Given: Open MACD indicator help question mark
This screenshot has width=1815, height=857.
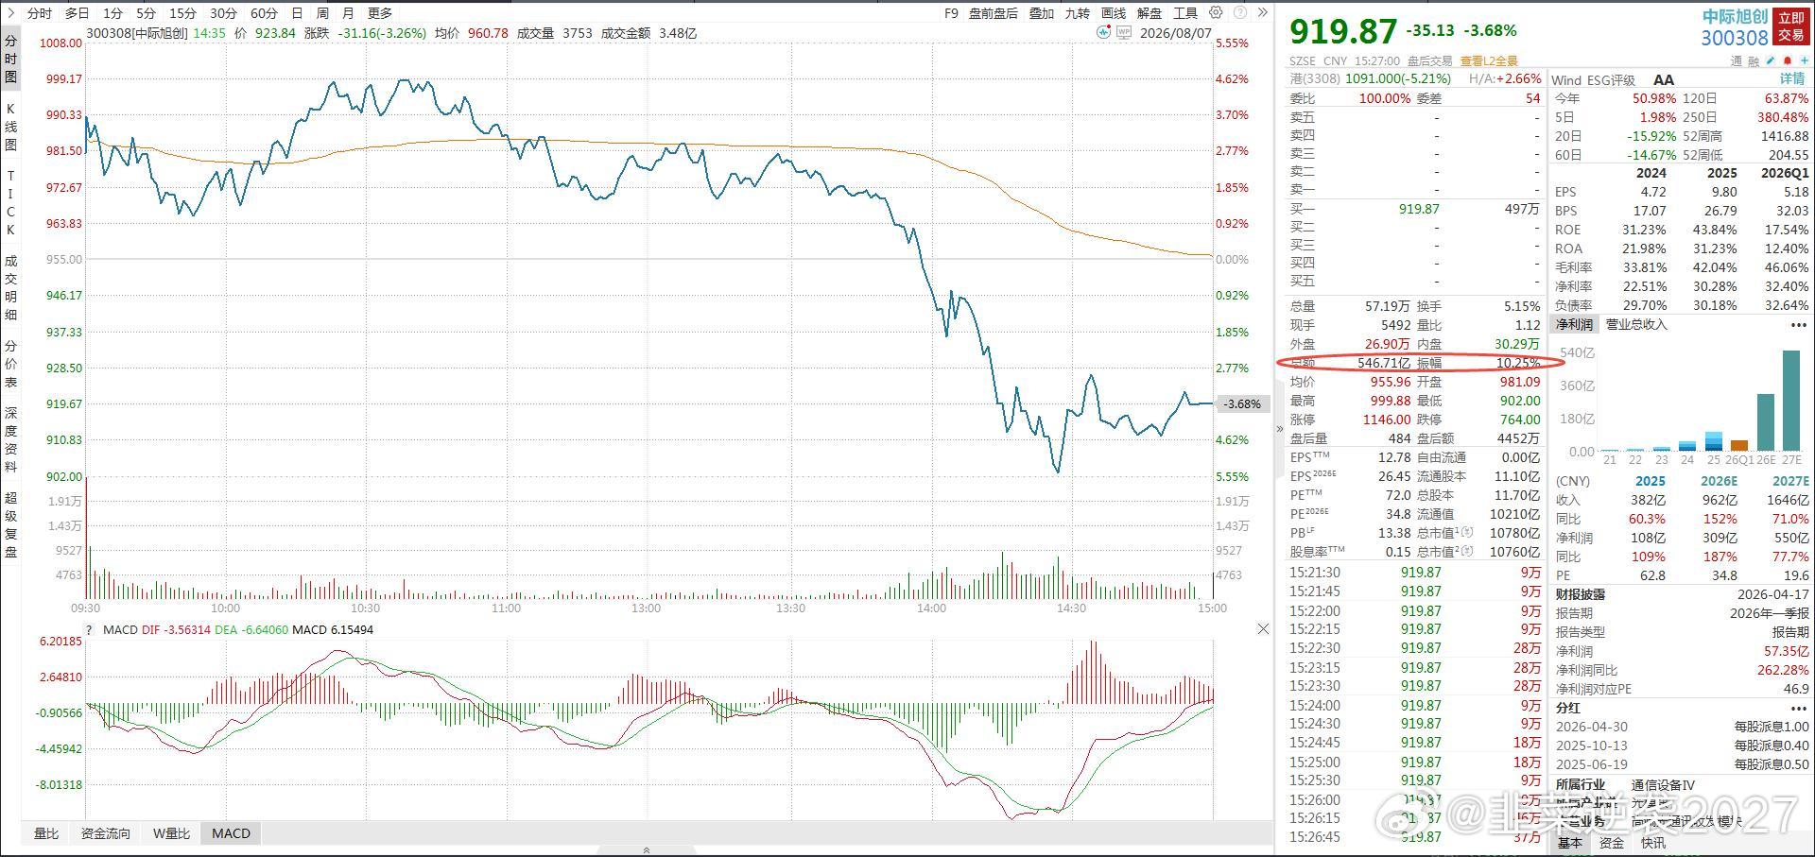Looking at the screenshot, I should pyautogui.click(x=90, y=630).
